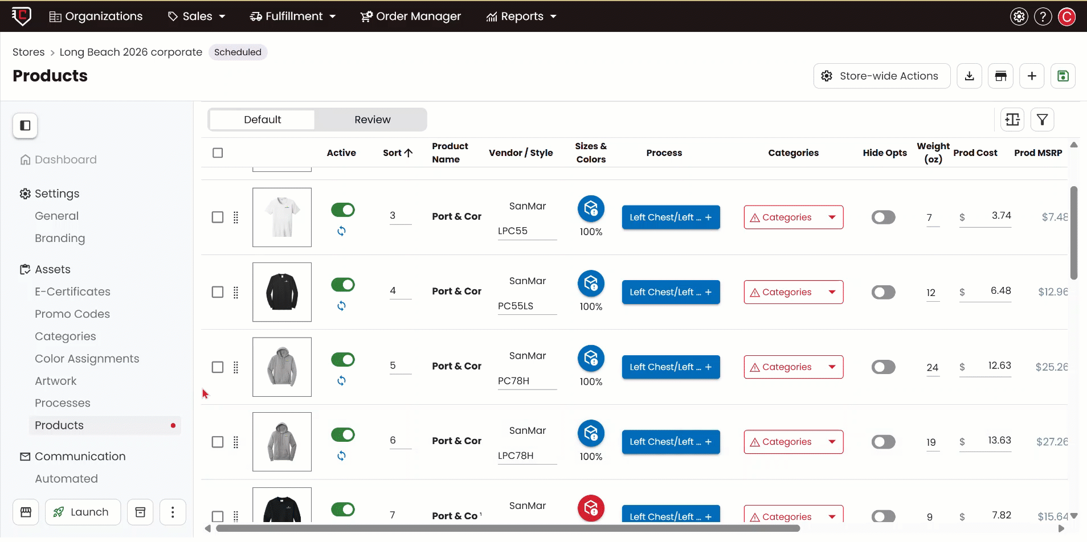The width and height of the screenshot is (1087, 542).
Task: Edit Prod Cost field 3.74
Action: coord(986,216)
